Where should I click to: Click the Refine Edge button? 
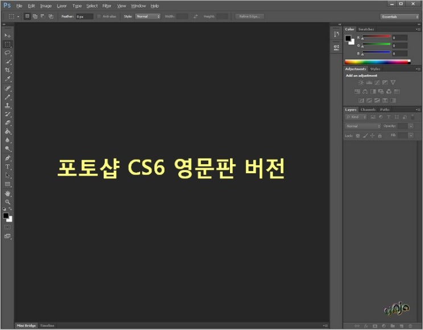point(249,17)
